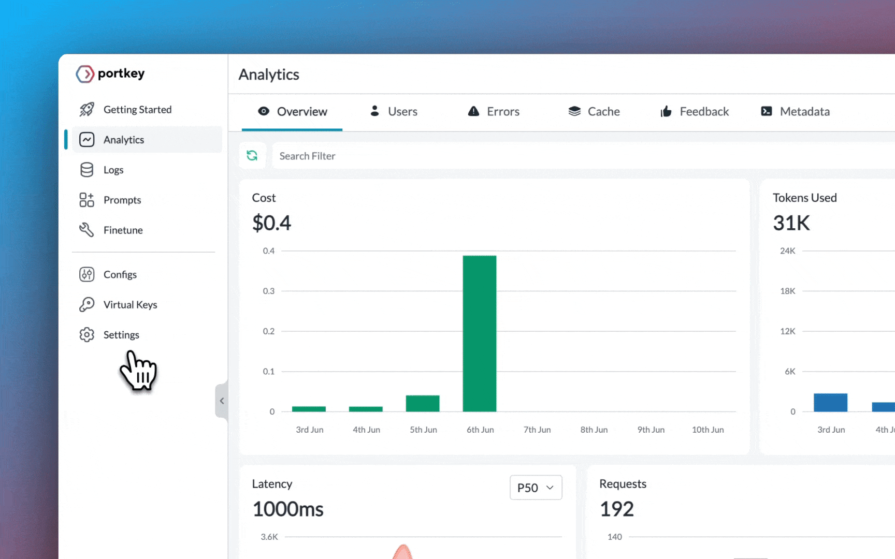
Task: Expand the P50 latency percentile dropdown
Action: point(536,488)
